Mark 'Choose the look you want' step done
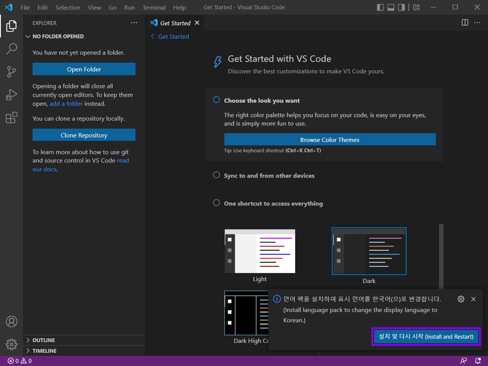 point(216,100)
